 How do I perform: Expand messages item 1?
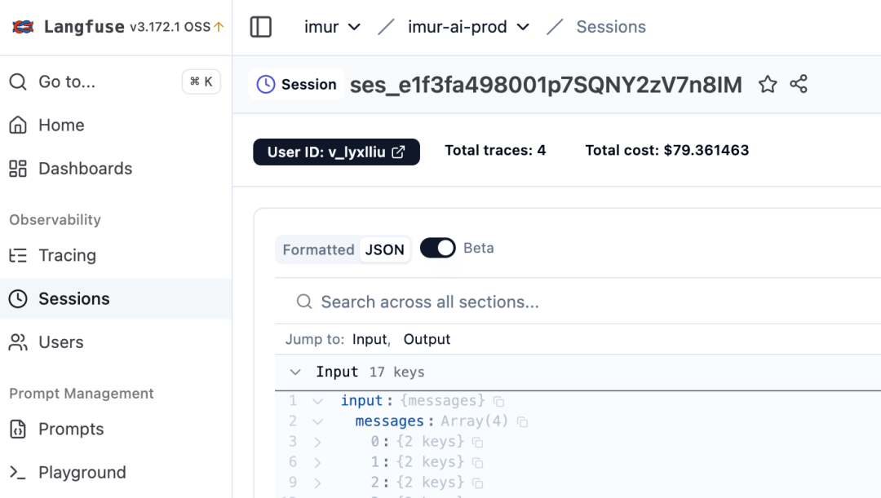pos(317,463)
